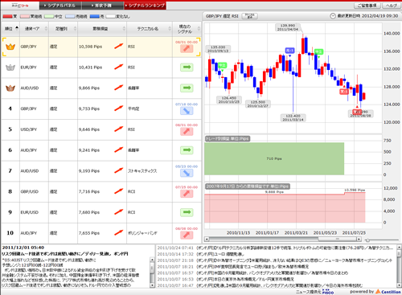Viewport: 402px width, 295px height.
Task: Click the red buy signal arrow in USD/JPY row
Action: 187,131
